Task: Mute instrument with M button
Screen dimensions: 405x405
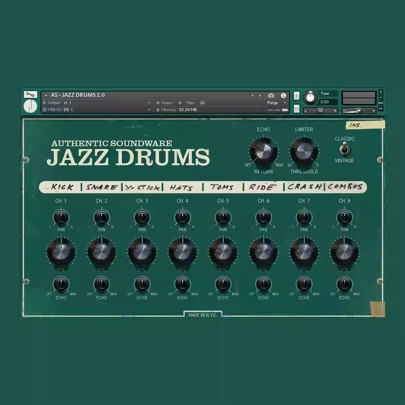Action: 296,109
